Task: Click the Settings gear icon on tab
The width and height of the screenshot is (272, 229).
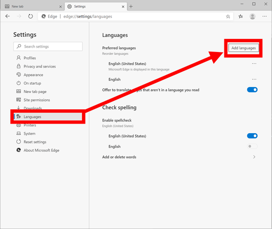Action: pyautogui.click(x=69, y=7)
